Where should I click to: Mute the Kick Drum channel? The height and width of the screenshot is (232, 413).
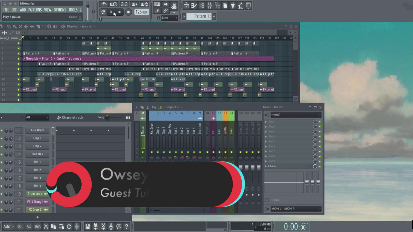point(2,130)
